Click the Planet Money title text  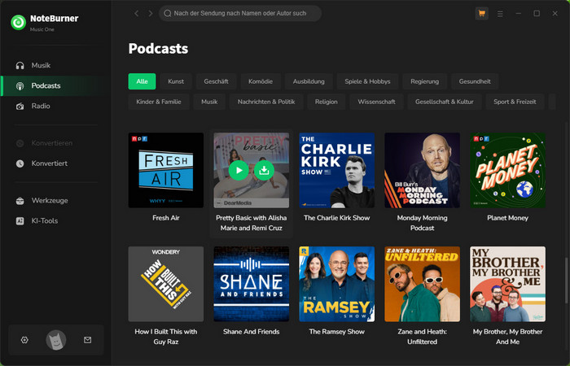click(507, 218)
